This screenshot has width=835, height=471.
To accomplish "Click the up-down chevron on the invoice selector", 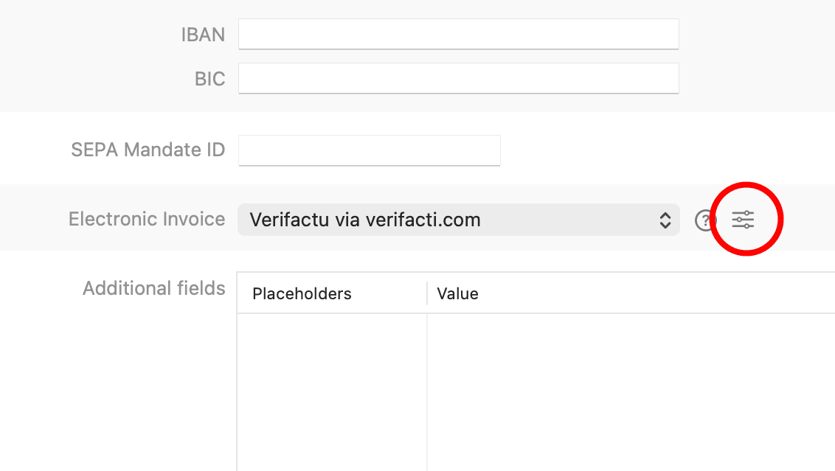I will coord(666,220).
